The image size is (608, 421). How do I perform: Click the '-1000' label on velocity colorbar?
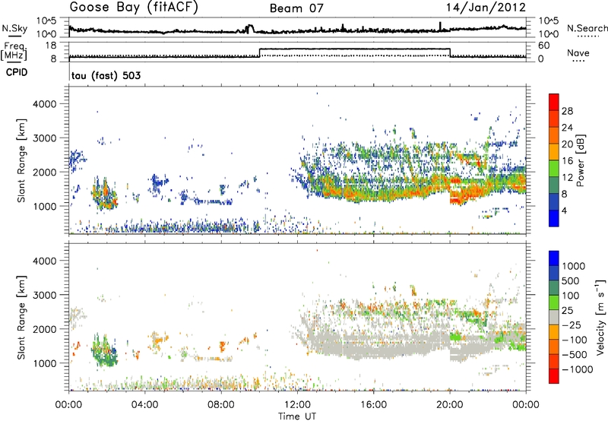577,369
